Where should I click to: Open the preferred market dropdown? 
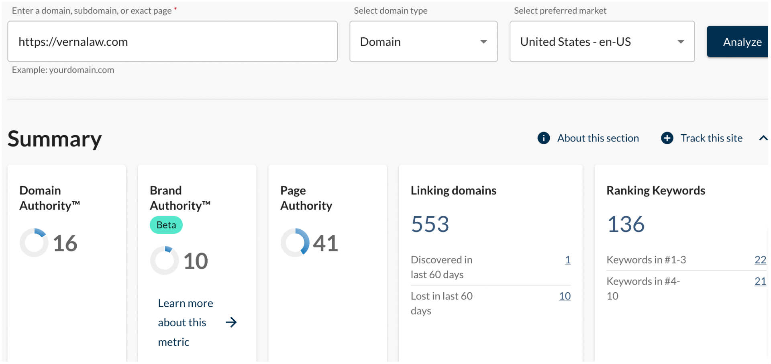tap(602, 42)
